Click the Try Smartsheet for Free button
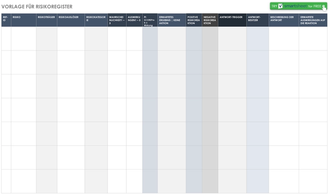Image resolution: width=330 pixels, height=194 pixels. pos(298,6)
